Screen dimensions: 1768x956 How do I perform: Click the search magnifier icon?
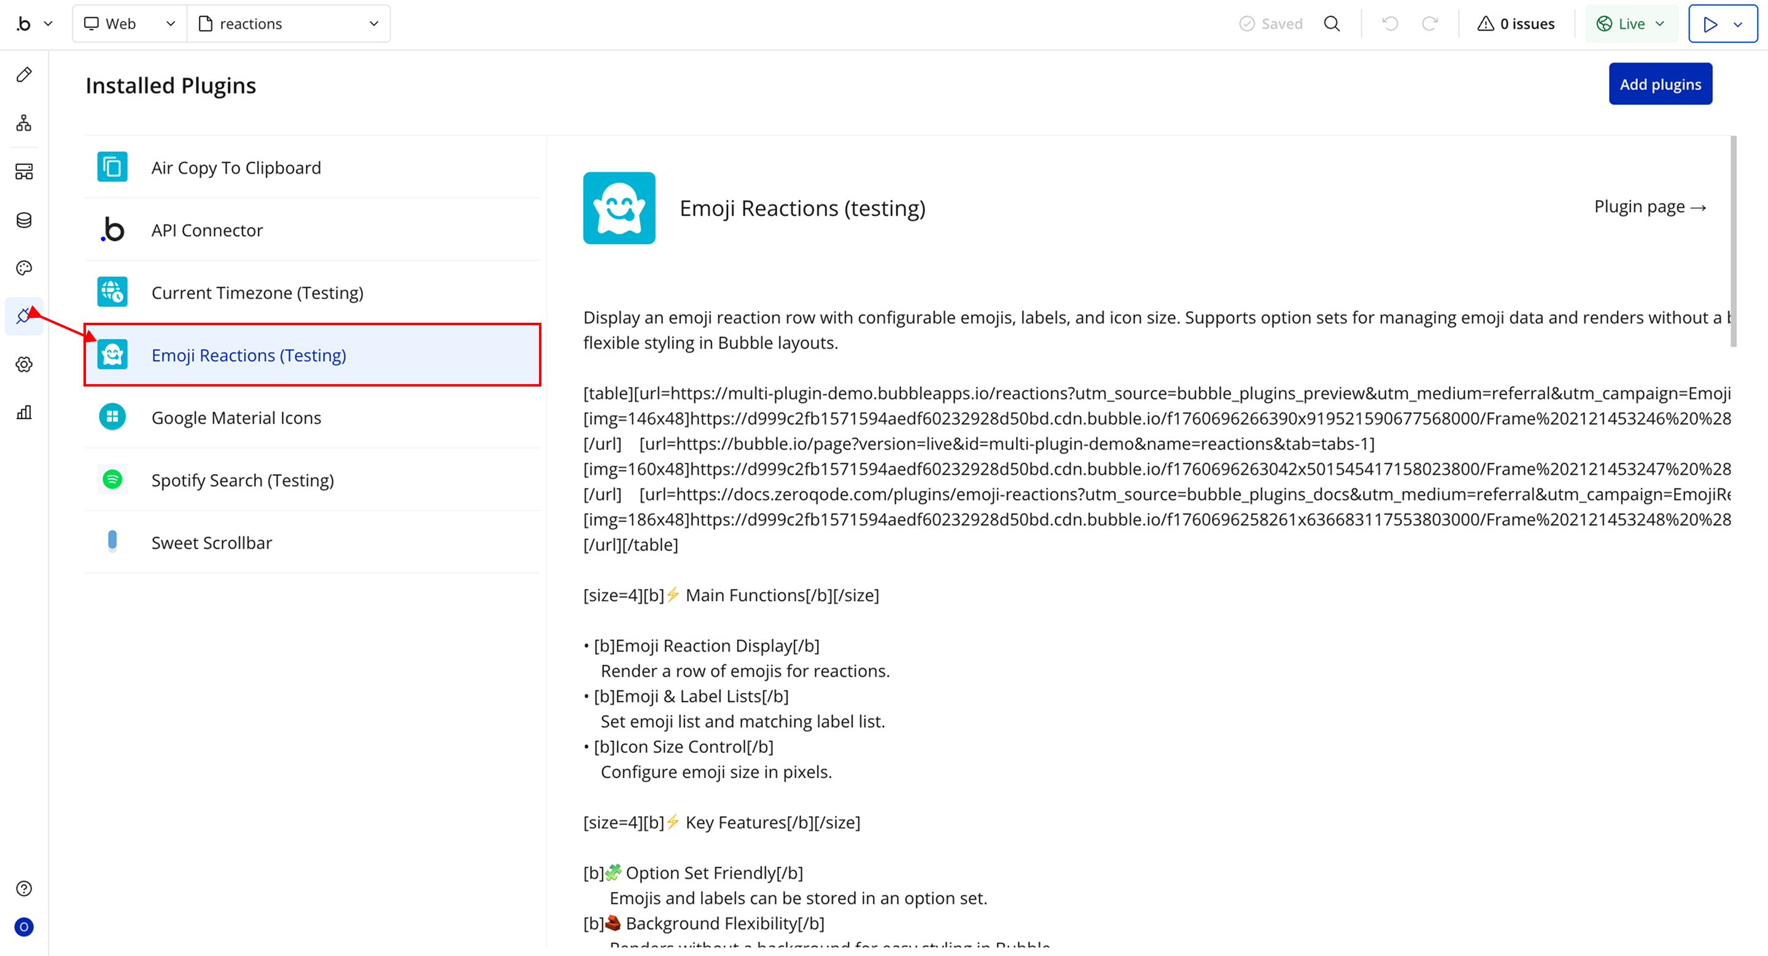[x=1332, y=24]
